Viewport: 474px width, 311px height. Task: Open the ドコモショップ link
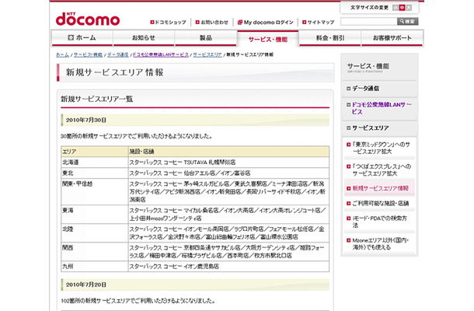(168, 22)
